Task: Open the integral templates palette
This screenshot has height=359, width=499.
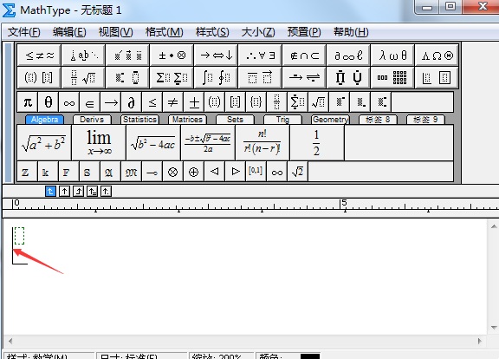Action: 216,77
